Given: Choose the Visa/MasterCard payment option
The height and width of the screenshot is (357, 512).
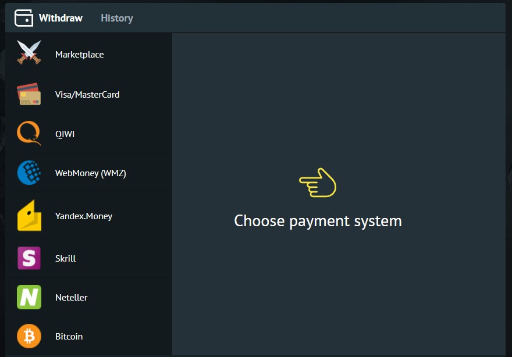Looking at the screenshot, I should (87, 94).
